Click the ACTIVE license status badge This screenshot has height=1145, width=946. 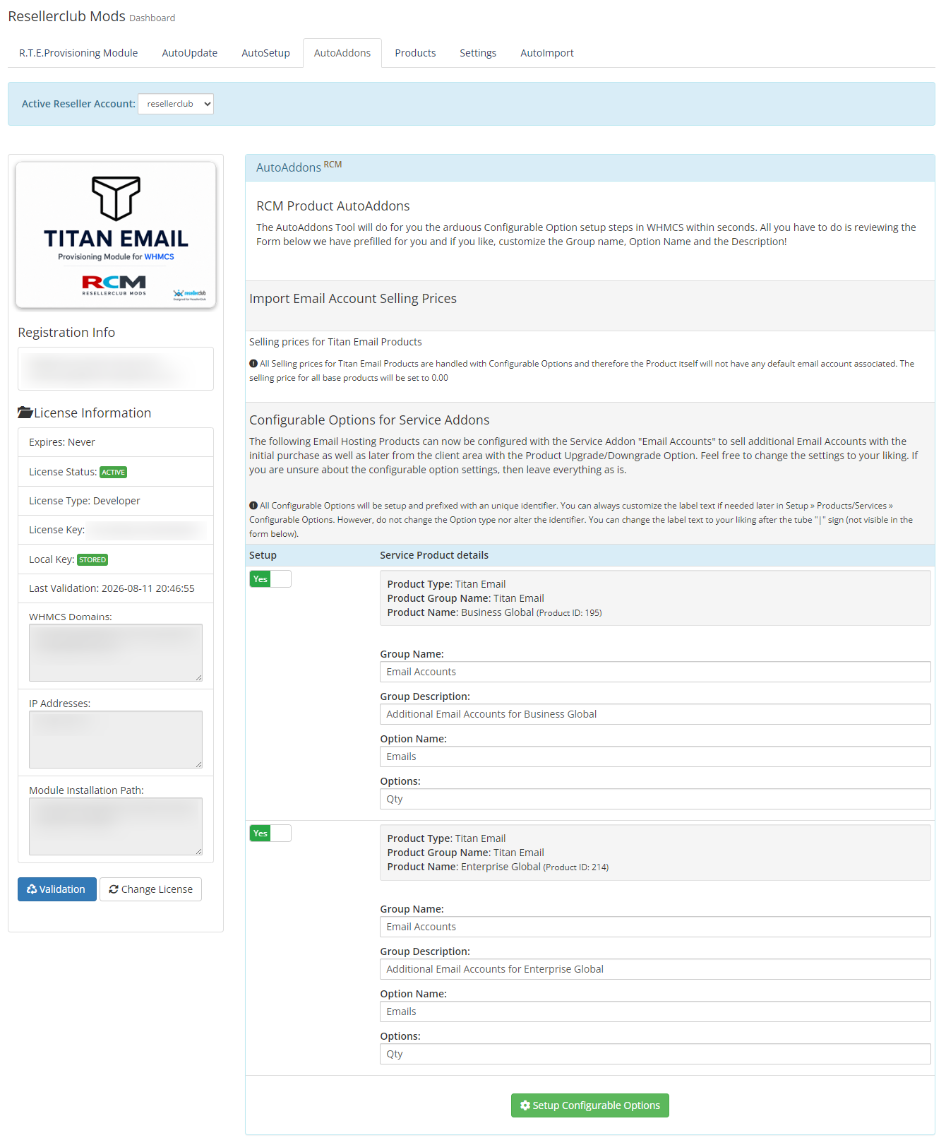pos(114,472)
